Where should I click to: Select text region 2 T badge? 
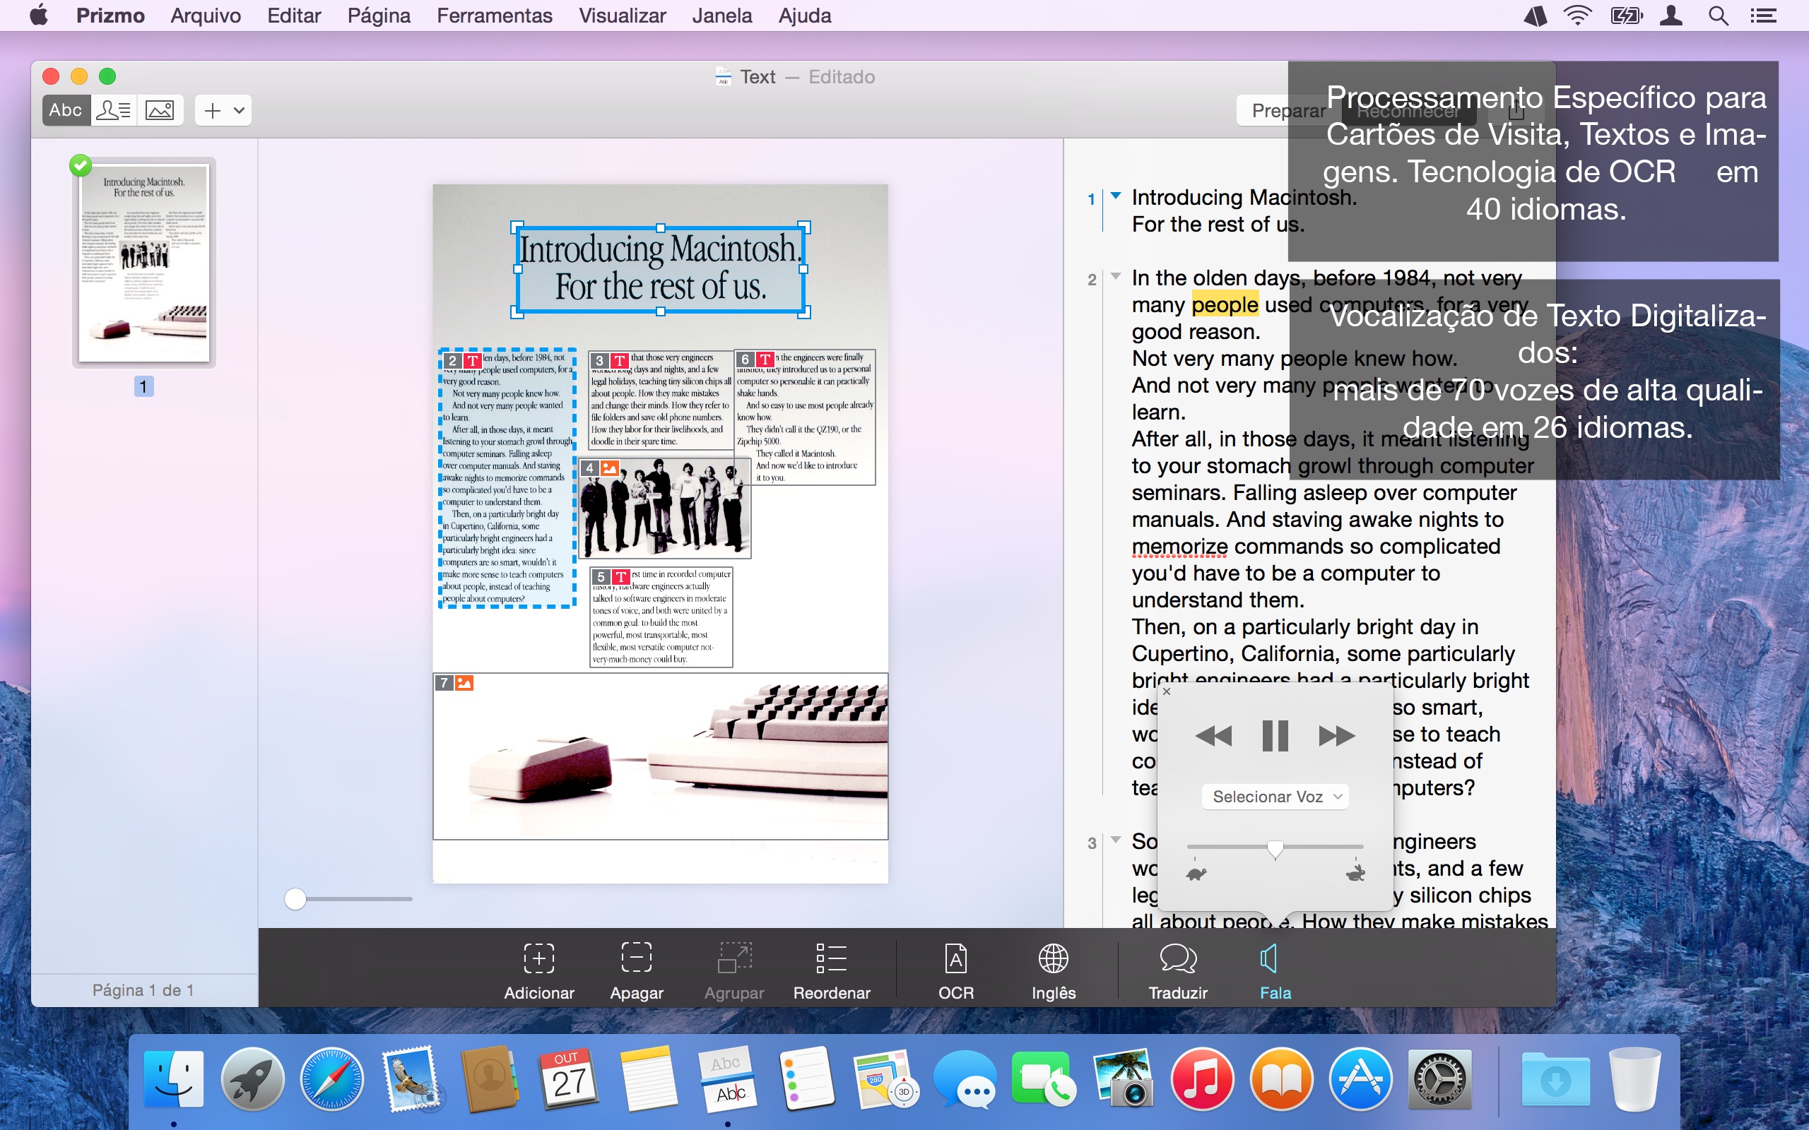tap(472, 361)
